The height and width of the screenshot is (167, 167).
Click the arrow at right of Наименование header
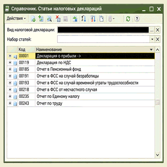coord(151,50)
